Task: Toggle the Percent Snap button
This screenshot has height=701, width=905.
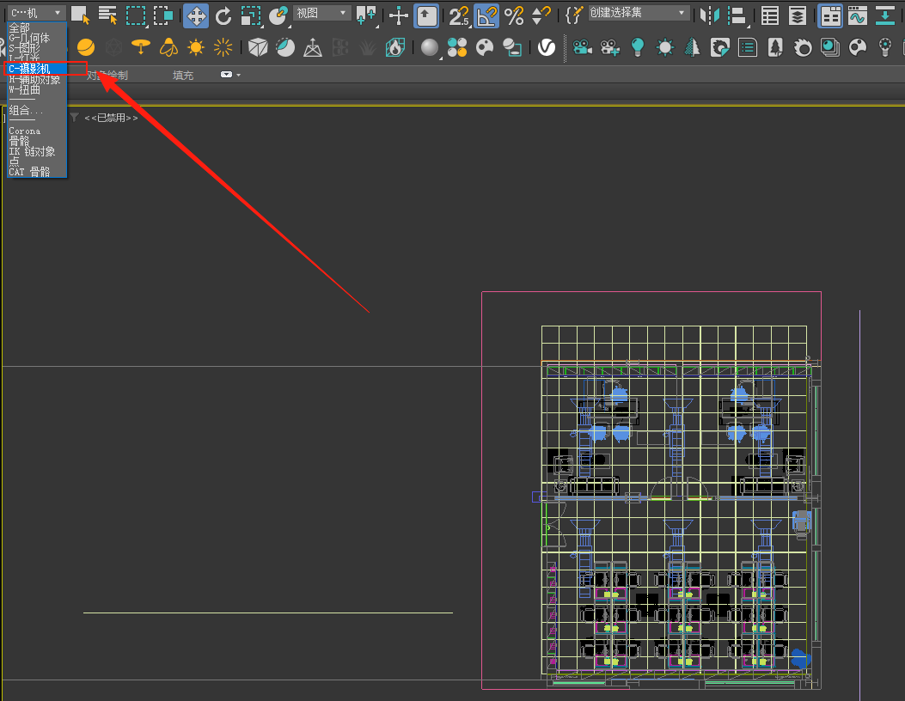Action: coord(514,15)
